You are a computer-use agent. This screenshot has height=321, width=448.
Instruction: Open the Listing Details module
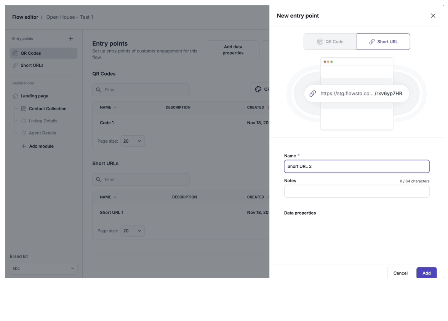tap(43, 121)
